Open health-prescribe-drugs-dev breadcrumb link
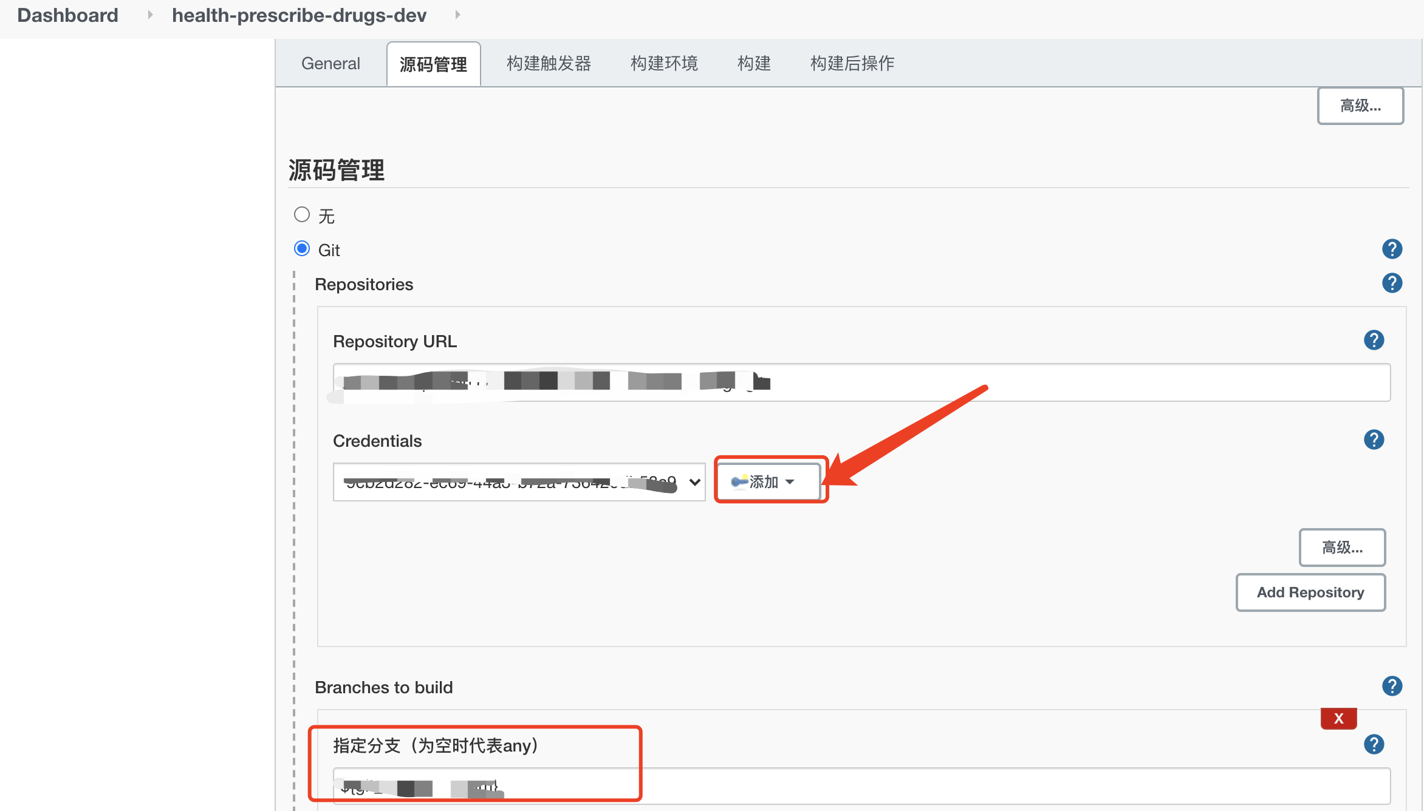The image size is (1424, 811). point(299,15)
